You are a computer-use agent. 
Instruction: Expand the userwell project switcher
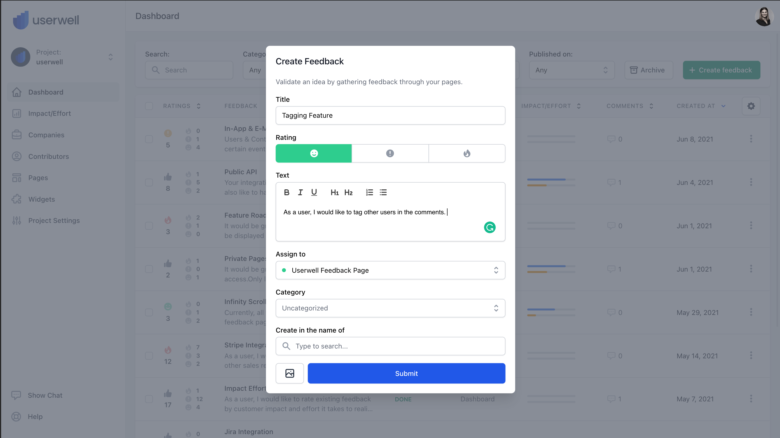[110, 57]
